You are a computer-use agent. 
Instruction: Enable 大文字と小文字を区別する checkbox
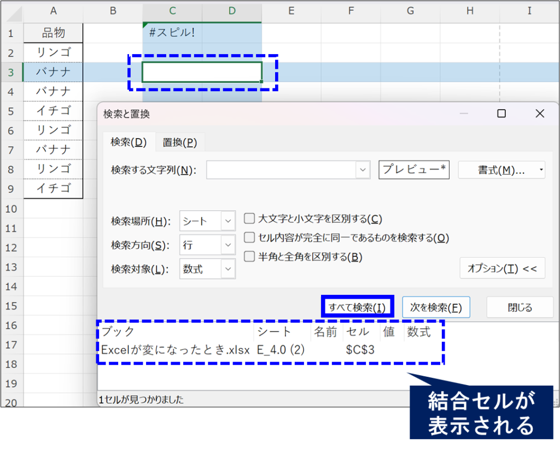coord(249,219)
